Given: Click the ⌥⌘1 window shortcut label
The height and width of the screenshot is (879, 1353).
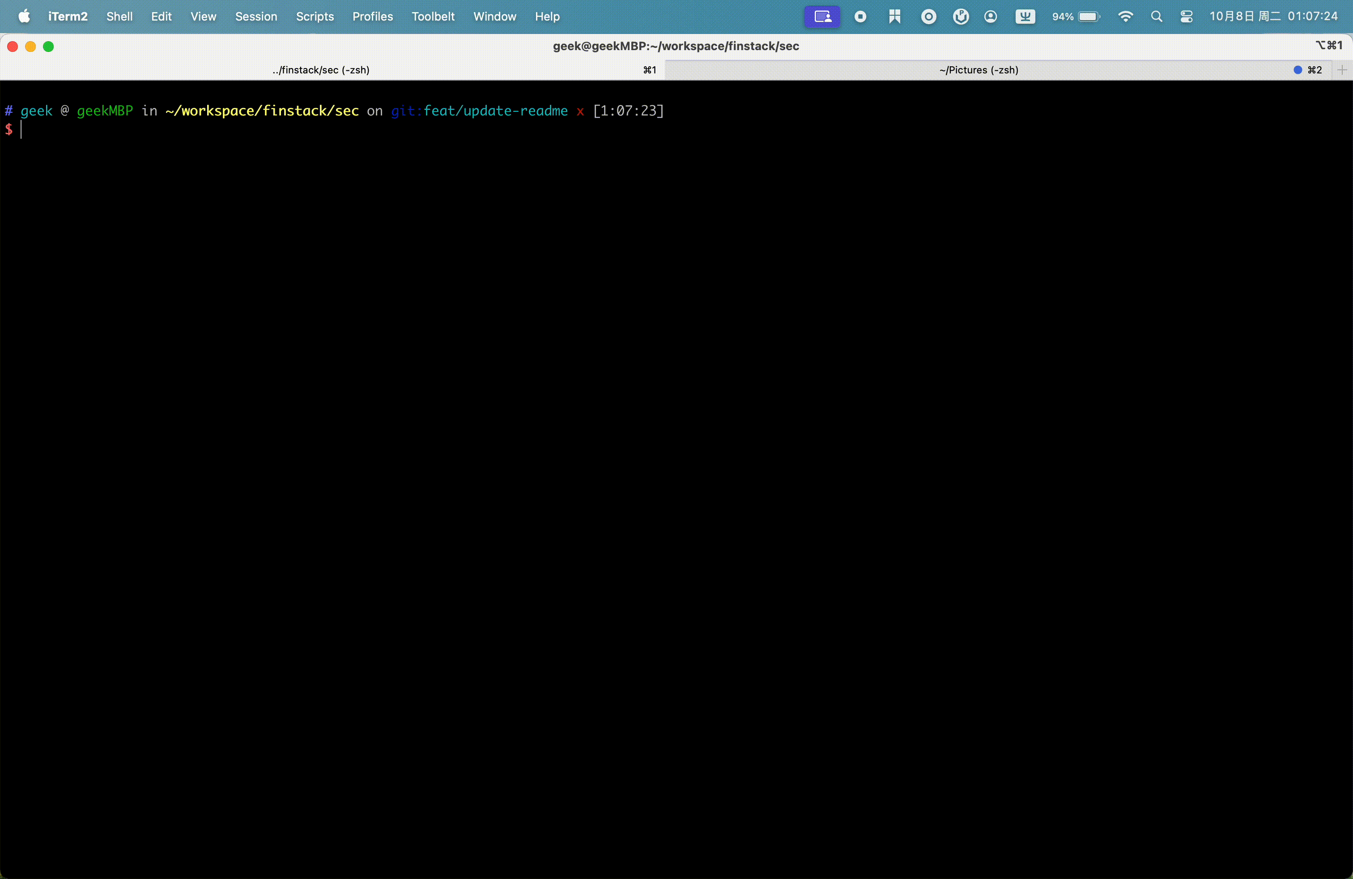Looking at the screenshot, I should (1328, 45).
